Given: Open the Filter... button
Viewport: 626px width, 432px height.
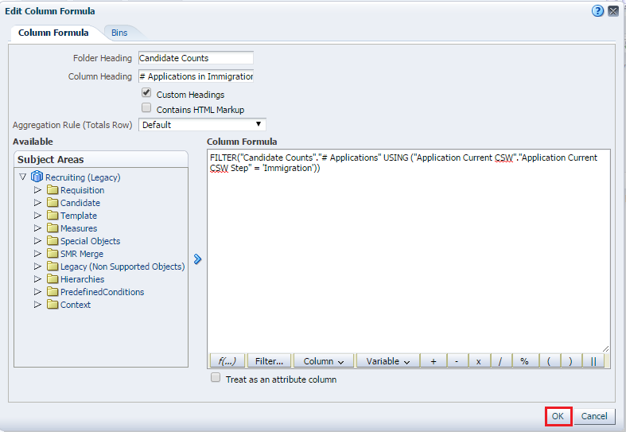Looking at the screenshot, I should [x=269, y=361].
